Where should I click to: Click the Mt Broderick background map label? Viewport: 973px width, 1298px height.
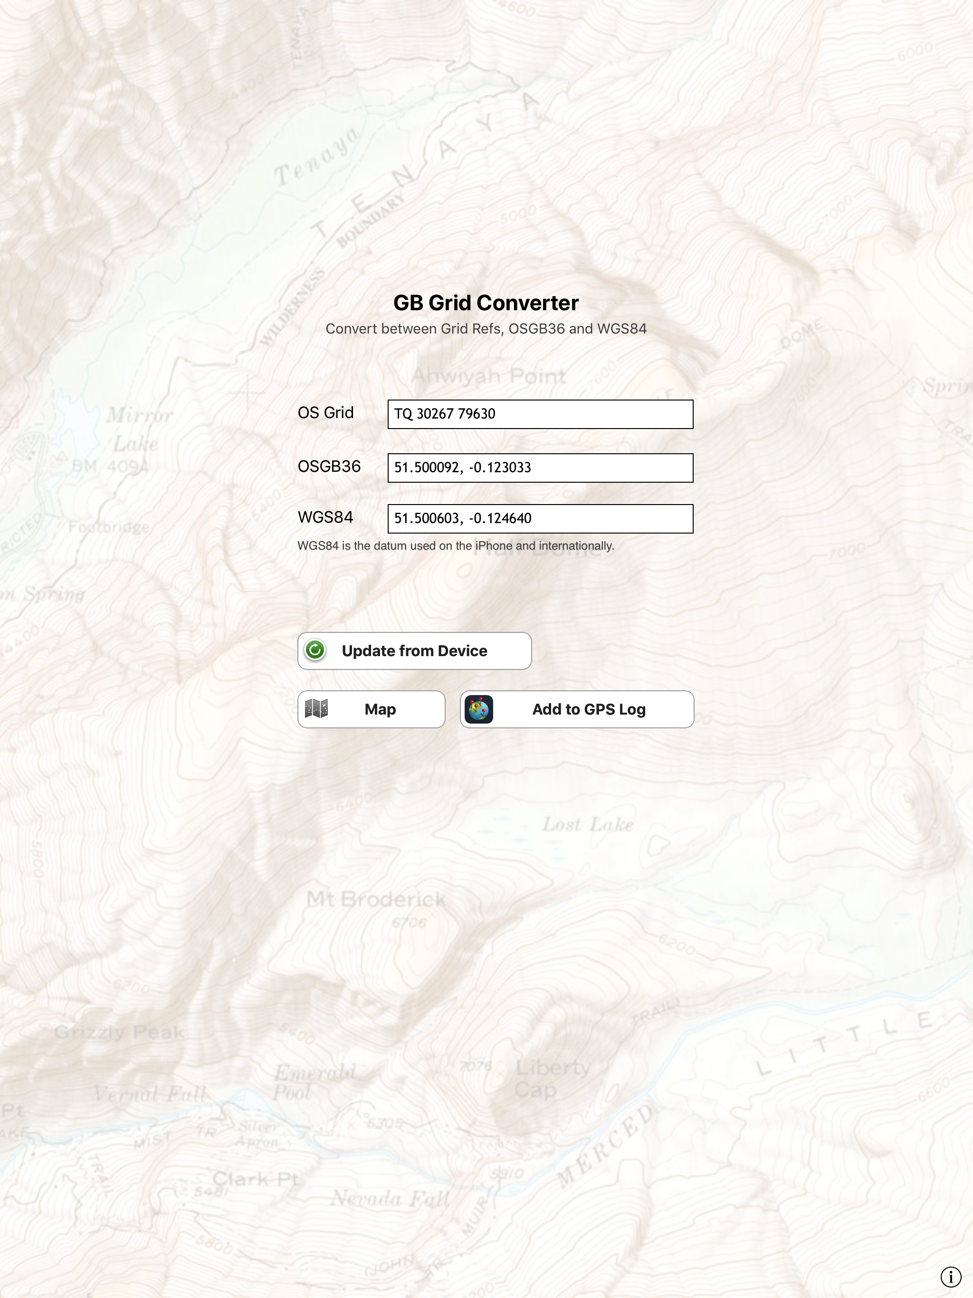coord(376,899)
